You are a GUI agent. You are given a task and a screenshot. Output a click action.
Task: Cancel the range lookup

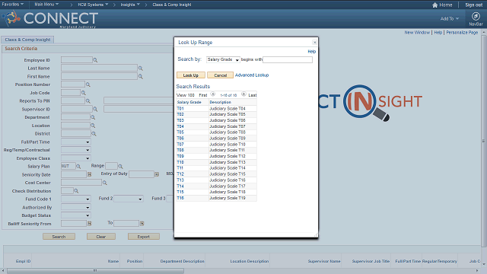pos(220,75)
